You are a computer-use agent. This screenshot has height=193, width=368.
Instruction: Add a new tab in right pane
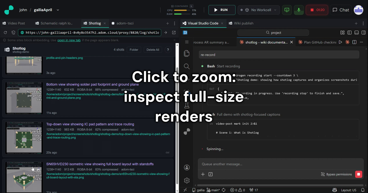pos(356,23)
